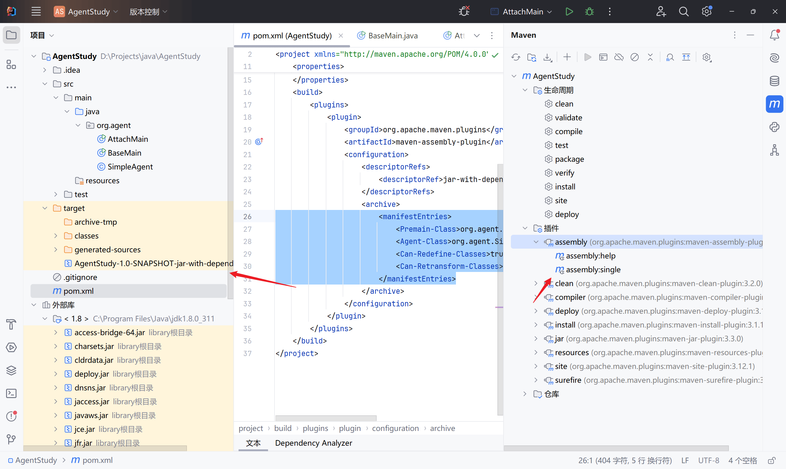
Task: Click the editor horizontal scrollbar
Action: pyautogui.click(x=325, y=418)
